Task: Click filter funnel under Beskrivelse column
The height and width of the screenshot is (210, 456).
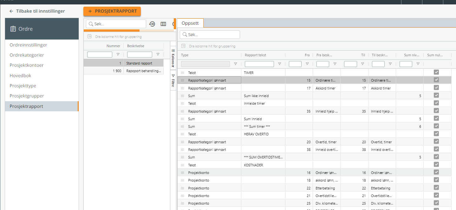Action: coord(158,54)
